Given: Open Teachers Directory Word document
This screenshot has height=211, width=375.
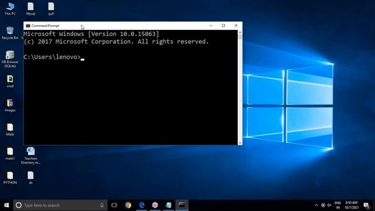Looking at the screenshot, I should pos(30,155).
